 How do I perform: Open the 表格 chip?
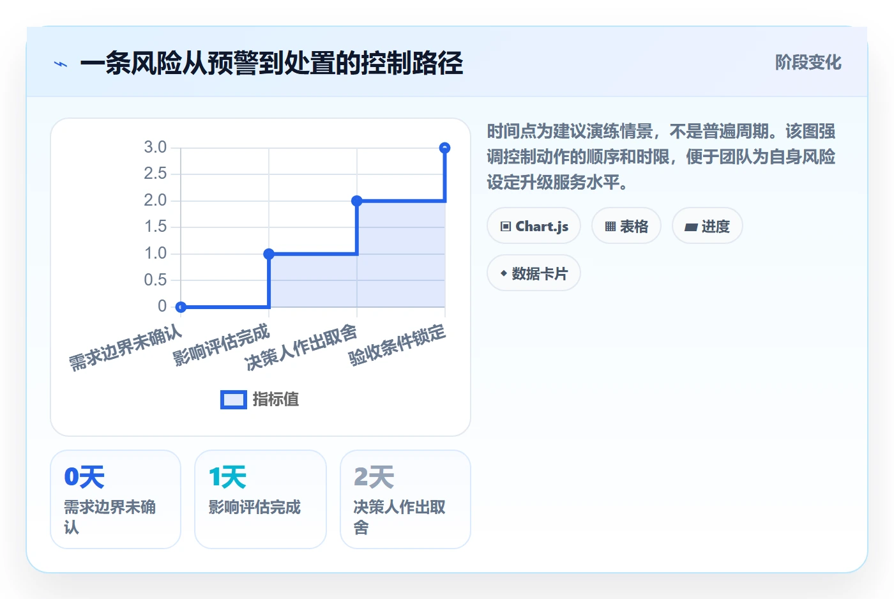(626, 226)
